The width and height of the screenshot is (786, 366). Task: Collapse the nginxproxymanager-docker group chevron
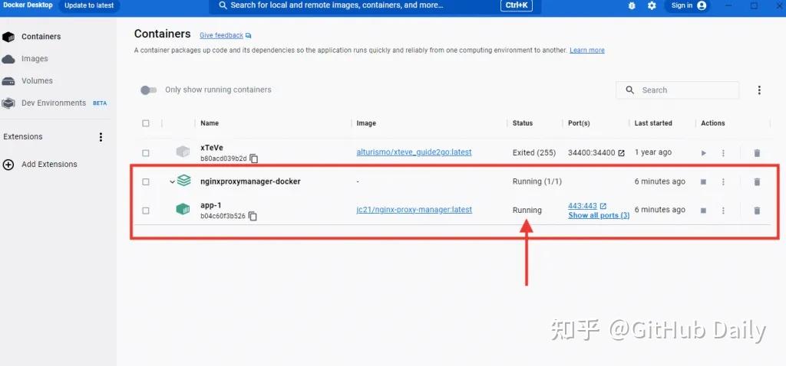[172, 182]
